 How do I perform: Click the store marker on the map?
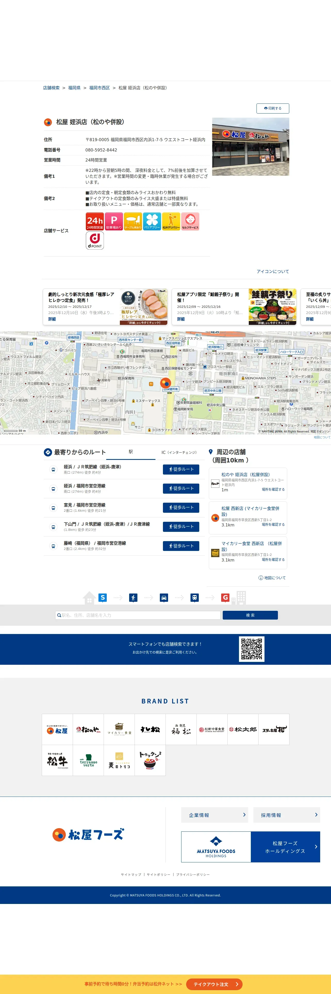pyautogui.click(x=165, y=383)
